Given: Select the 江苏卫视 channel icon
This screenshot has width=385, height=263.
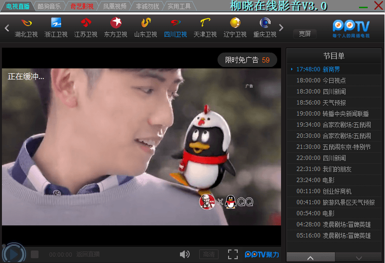Looking at the screenshot, I should [86, 23].
